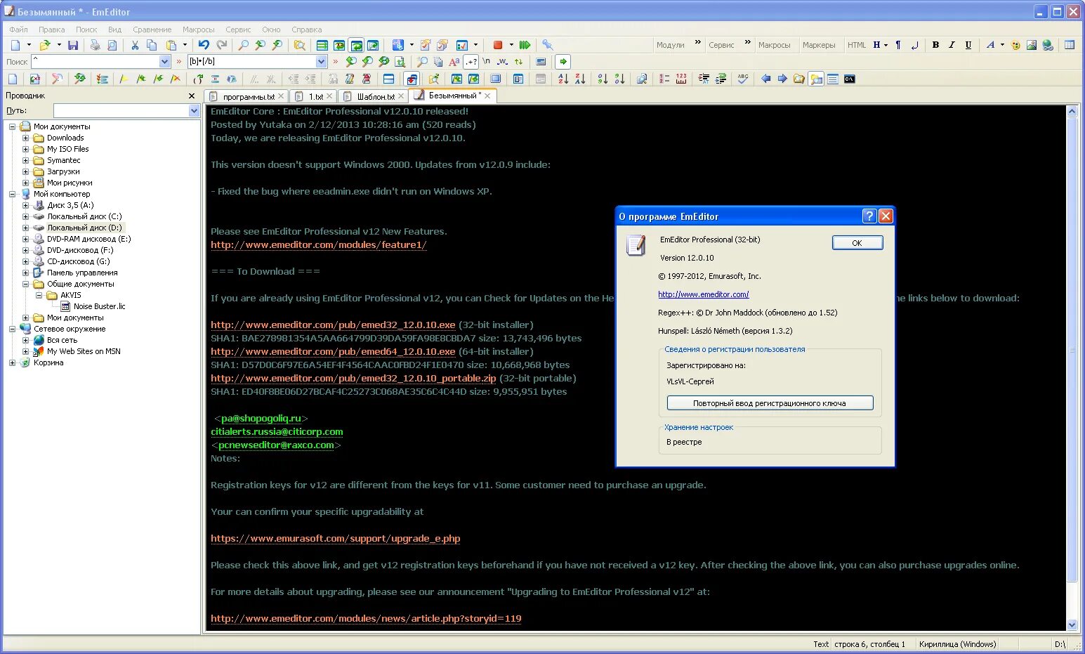The image size is (1085, 654).
Task: Insert HTML table icon
Action: (1070, 45)
